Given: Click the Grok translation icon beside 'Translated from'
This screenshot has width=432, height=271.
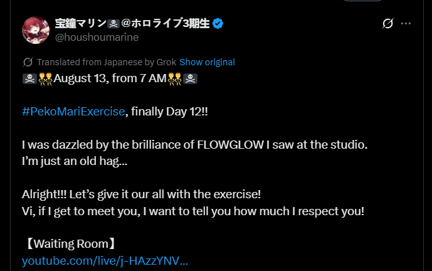Looking at the screenshot, I should (x=28, y=62).
